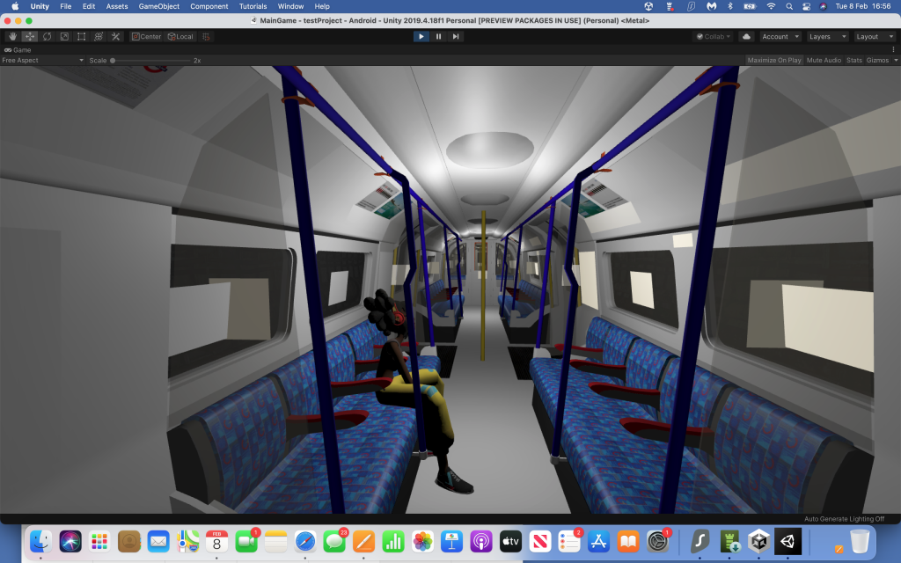Viewport: 901px width, 563px height.
Task: Open the Assets menu
Action: pyautogui.click(x=117, y=6)
